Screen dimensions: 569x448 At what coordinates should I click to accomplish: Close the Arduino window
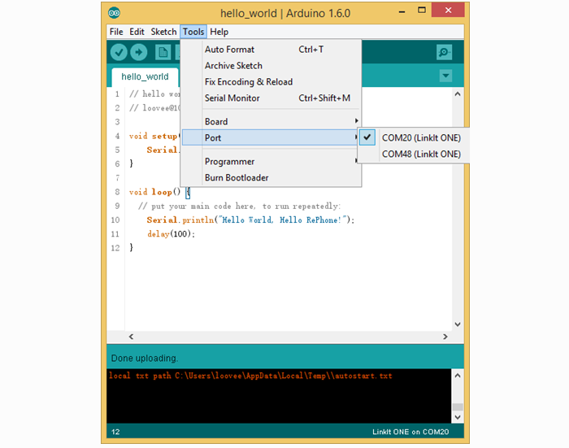click(448, 11)
